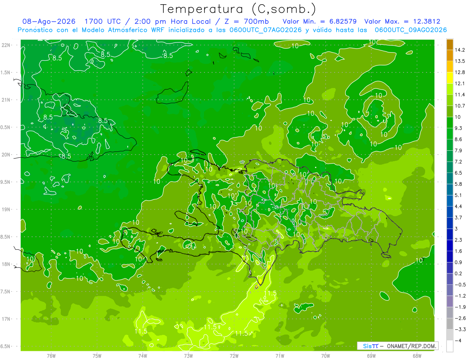Select the '0600UTC_09AGO2026' valid-until timestamp
468x361 pixels.
pos(411,30)
